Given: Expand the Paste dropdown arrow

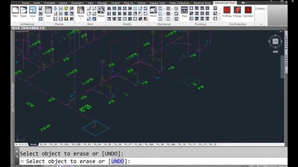Looking at the screenshot, I should (x=81, y=19).
